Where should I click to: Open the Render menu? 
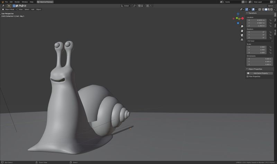tap(17, 2)
